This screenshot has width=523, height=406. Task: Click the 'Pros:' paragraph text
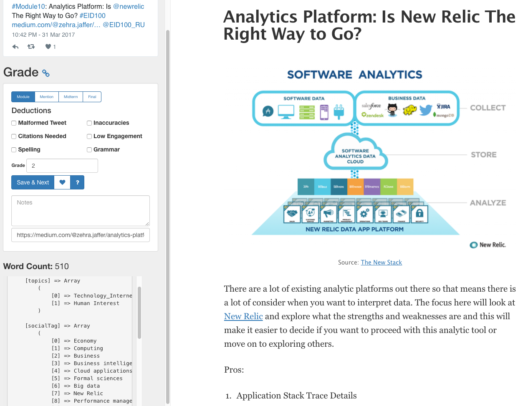(234, 370)
